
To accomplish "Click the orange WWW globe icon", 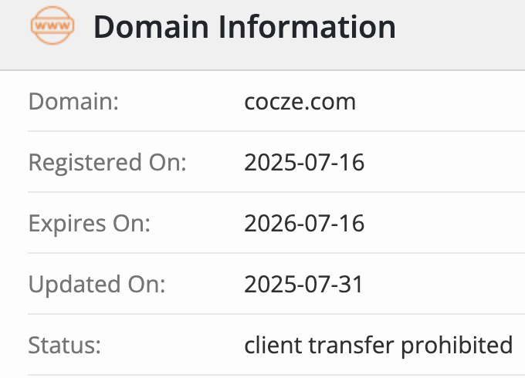I will pos(52,28).
